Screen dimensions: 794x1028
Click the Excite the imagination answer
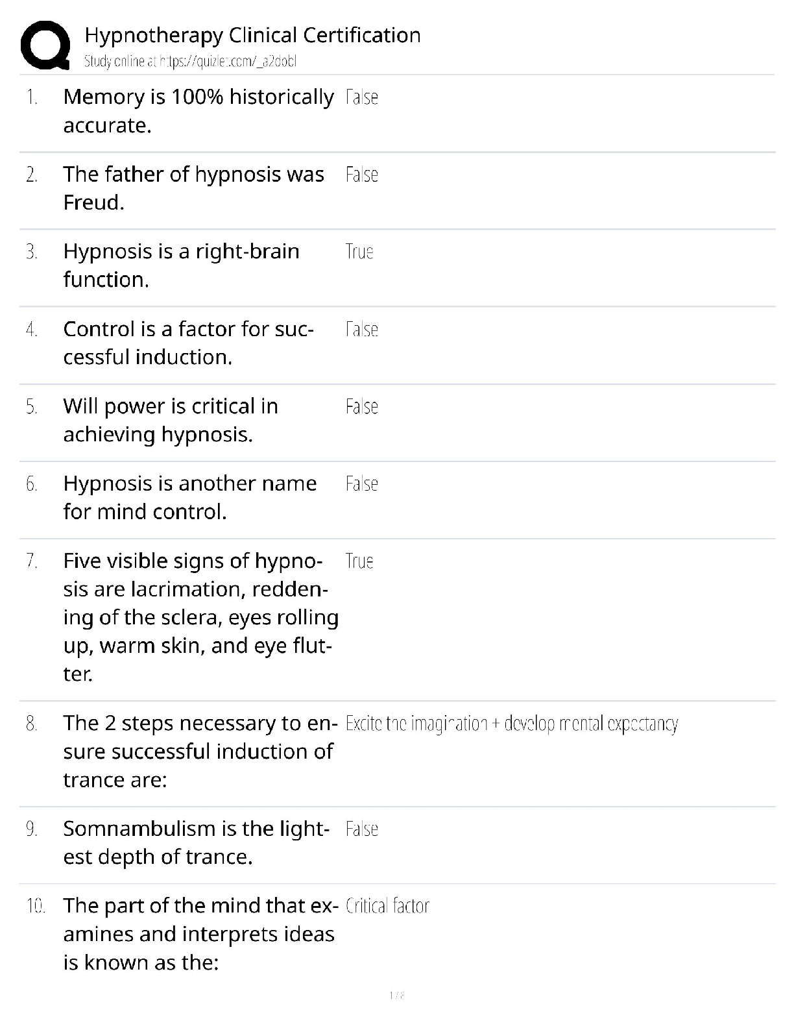tap(512, 724)
